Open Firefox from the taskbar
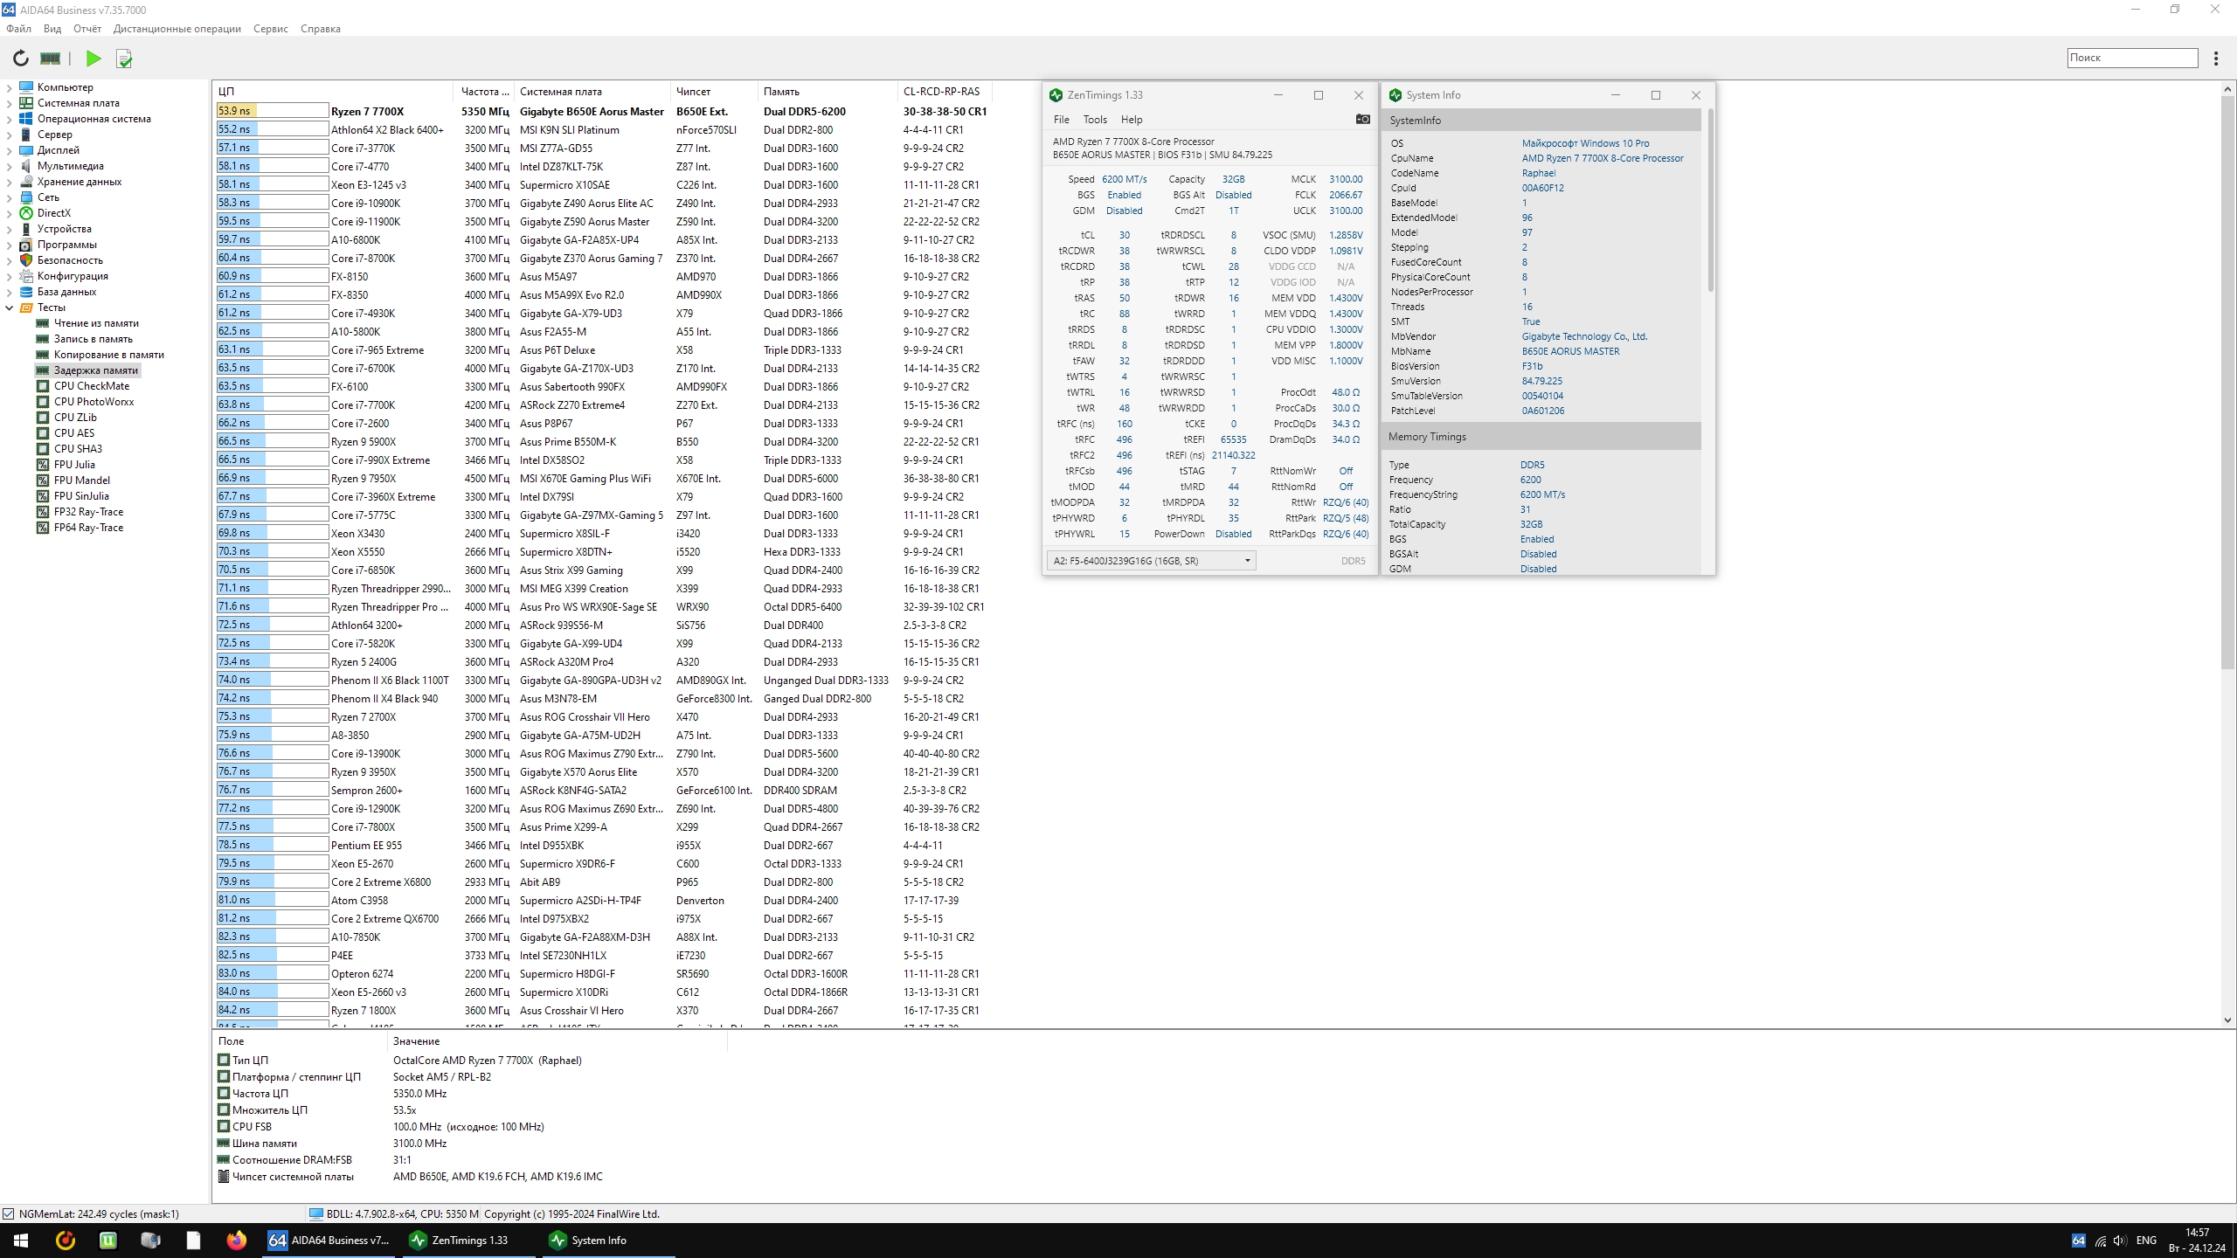The image size is (2237, 1258). coord(236,1240)
